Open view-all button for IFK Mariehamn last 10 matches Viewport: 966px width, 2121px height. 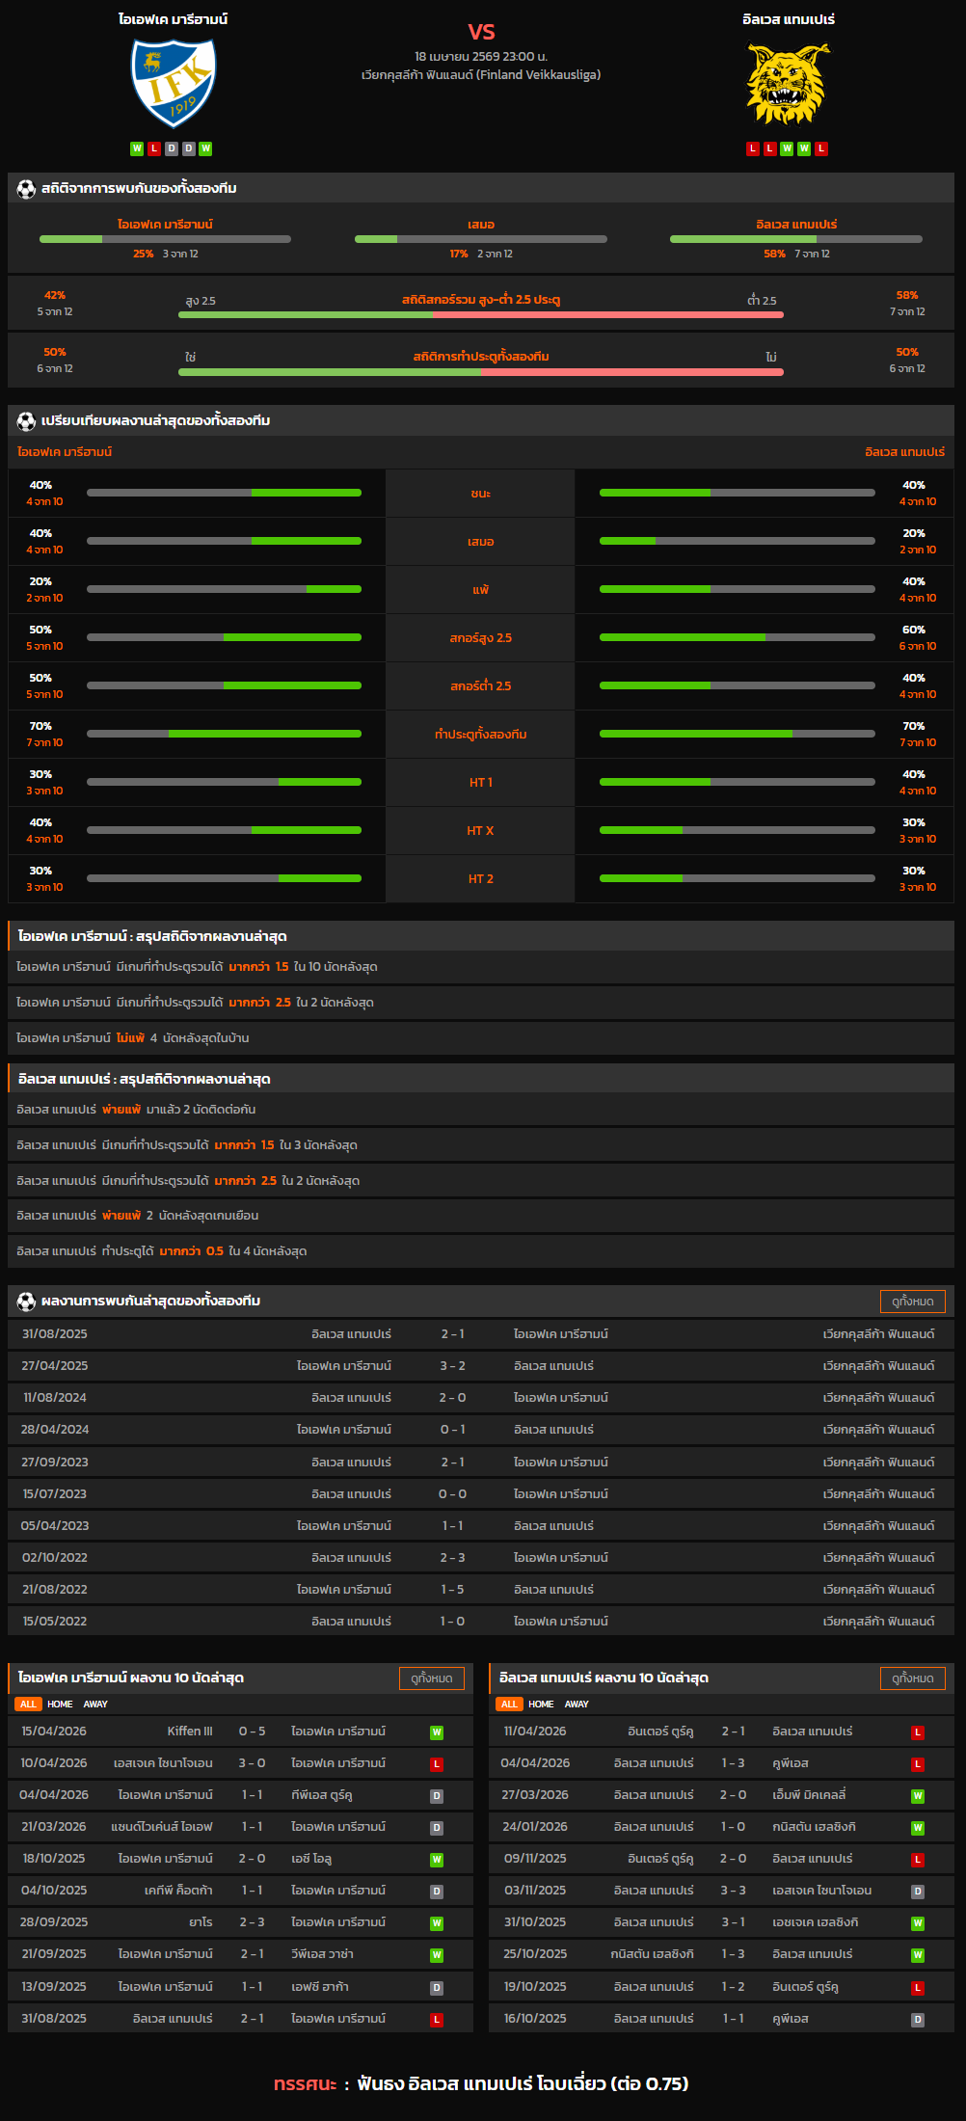coord(431,1678)
